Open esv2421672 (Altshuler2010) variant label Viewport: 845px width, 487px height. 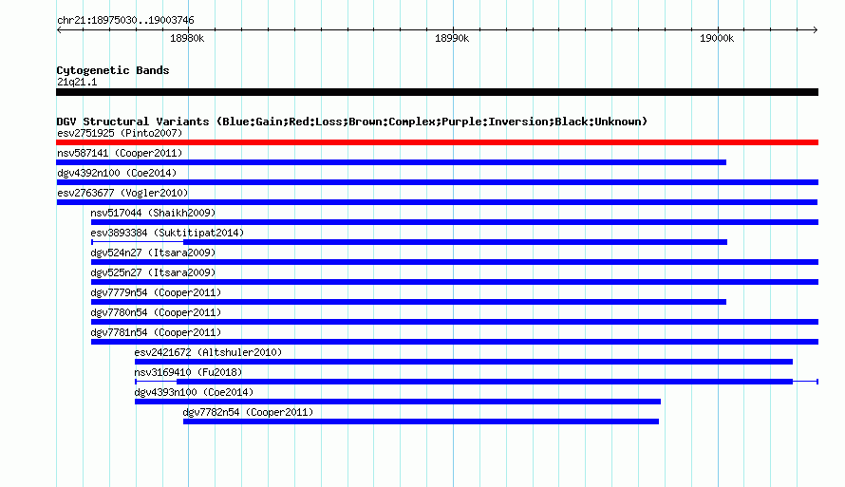pos(208,352)
